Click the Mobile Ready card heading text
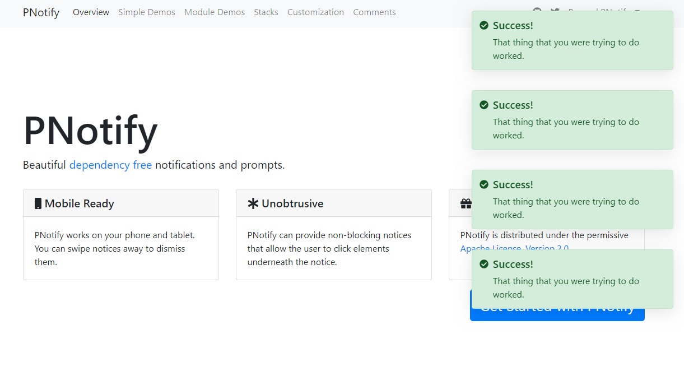 [x=79, y=203]
